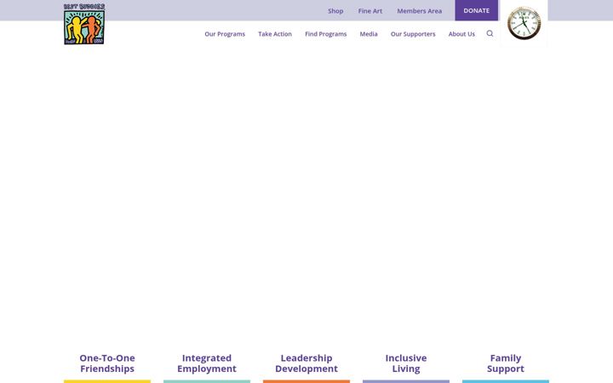Select Leadership Development program heading
Viewport: 613px width, 383px height.
coord(306,363)
